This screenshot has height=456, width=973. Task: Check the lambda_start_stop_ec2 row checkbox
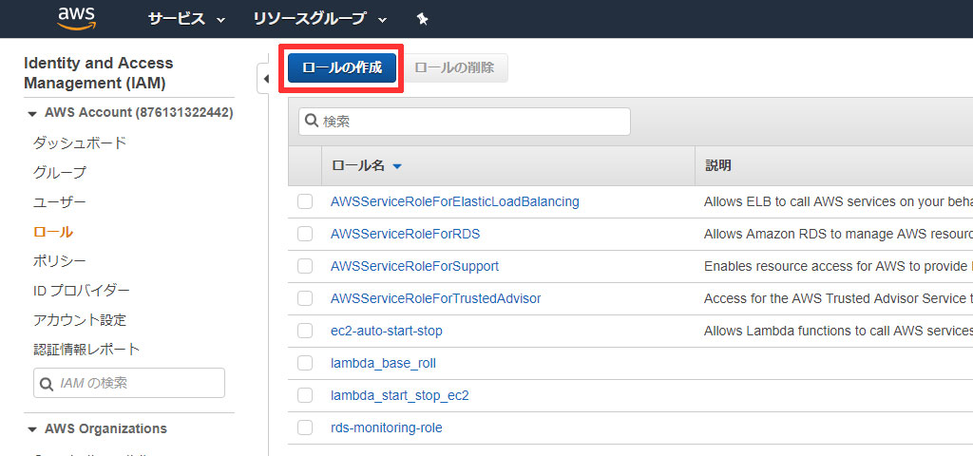tap(305, 395)
